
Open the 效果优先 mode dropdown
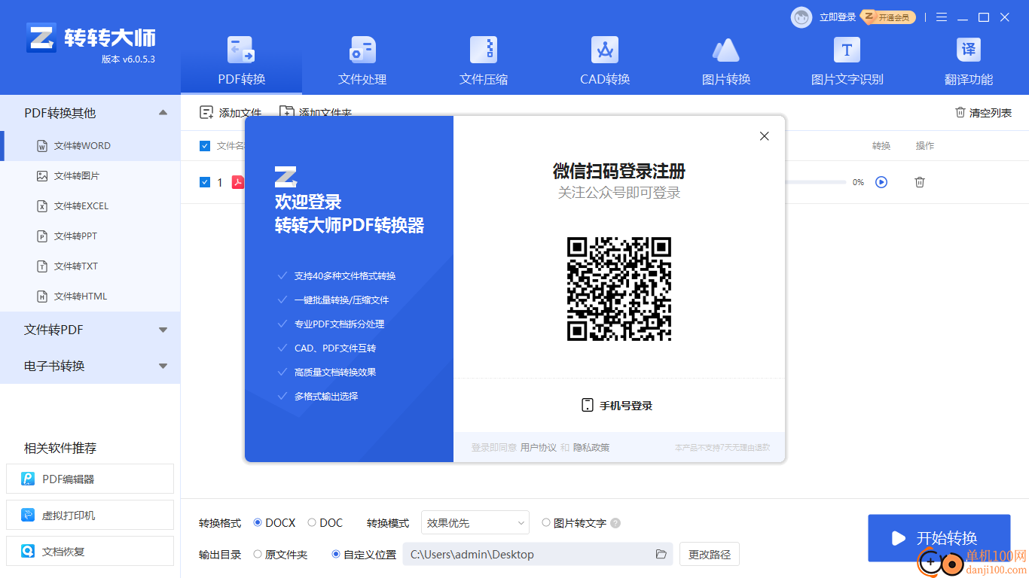(475, 523)
